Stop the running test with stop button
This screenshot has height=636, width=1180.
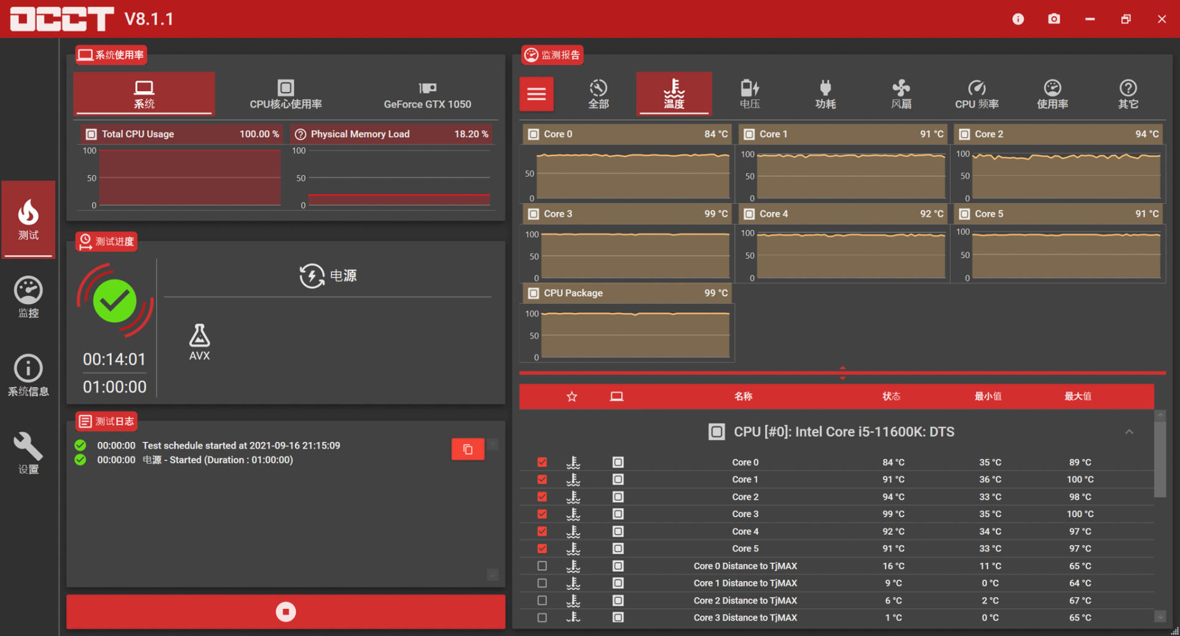tap(286, 611)
